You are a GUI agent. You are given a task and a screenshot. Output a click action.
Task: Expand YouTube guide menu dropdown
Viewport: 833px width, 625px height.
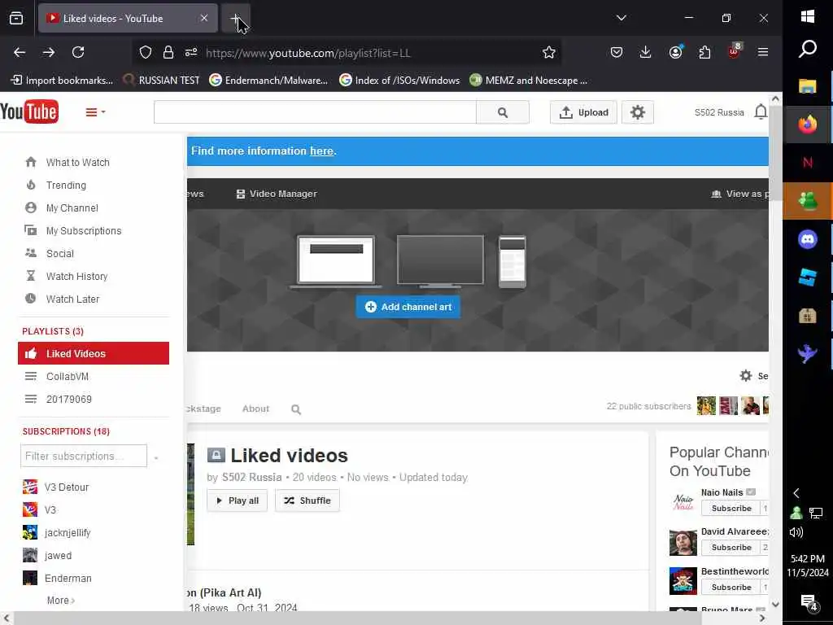[x=96, y=112]
